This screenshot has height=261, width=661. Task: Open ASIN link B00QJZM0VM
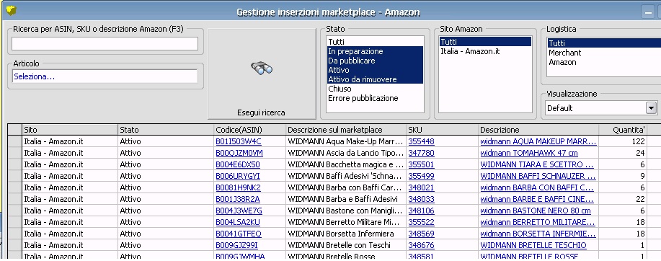pyautogui.click(x=239, y=153)
